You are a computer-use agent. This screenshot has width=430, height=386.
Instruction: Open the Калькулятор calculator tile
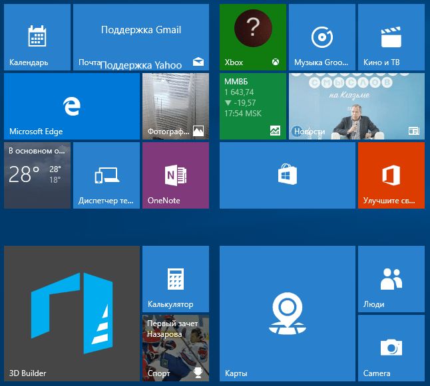tap(176, 279)
